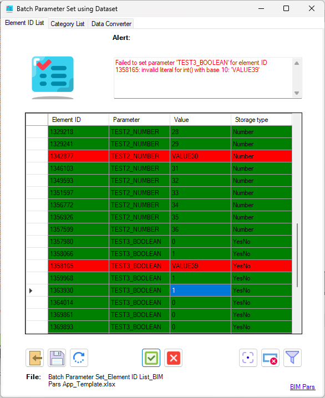This screenshot has height=398, width=325.
Task: Click the floppy disk save icon
Action: click(x=57, y=358)
